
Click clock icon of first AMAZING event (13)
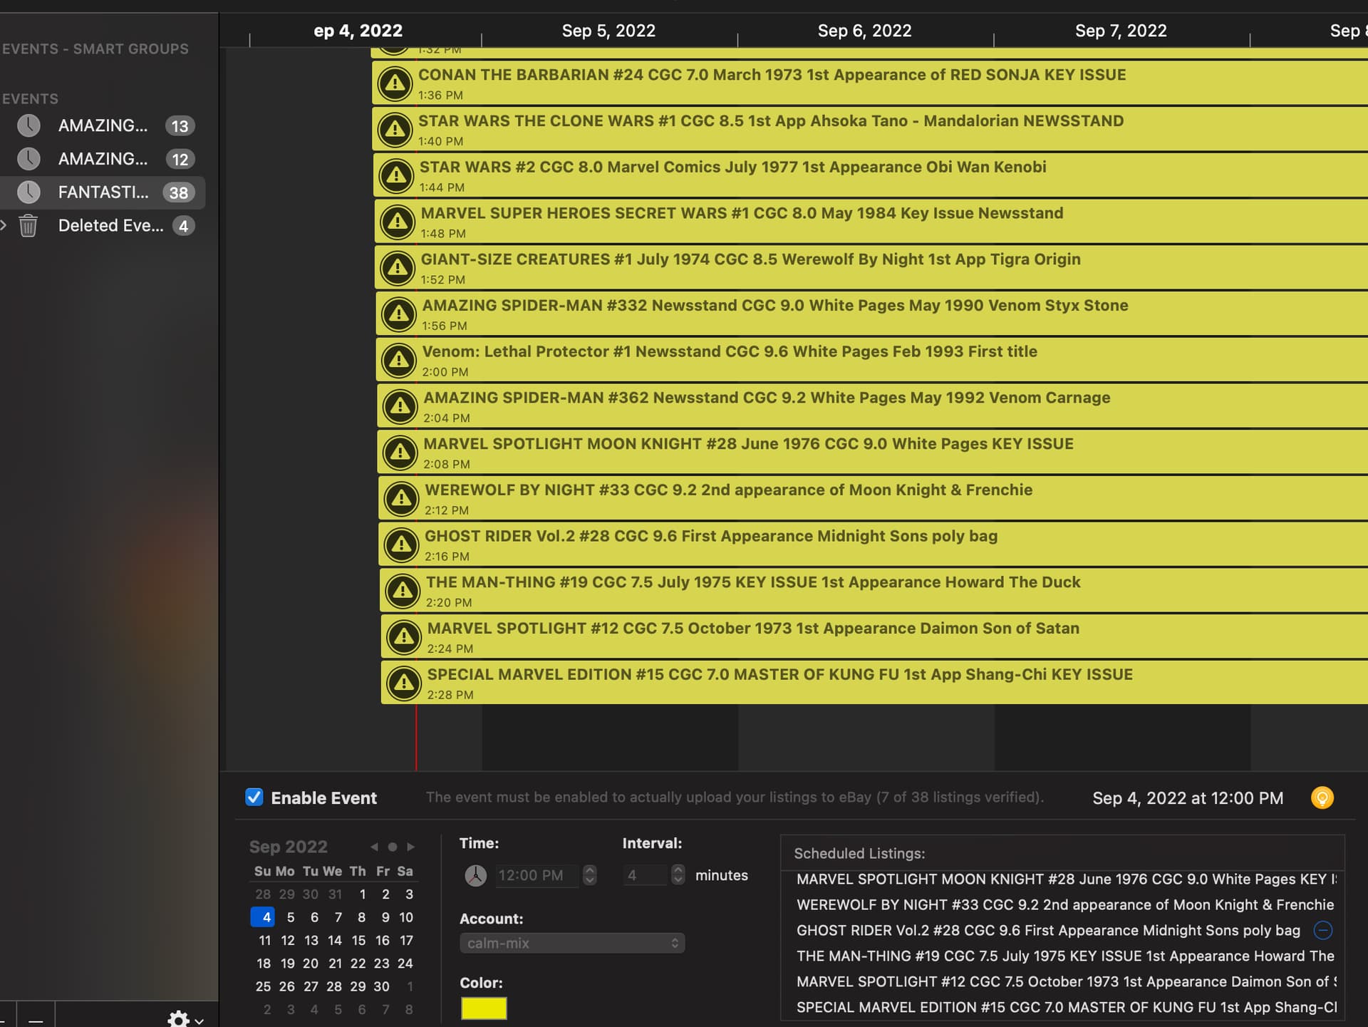[x=28, y=125]
